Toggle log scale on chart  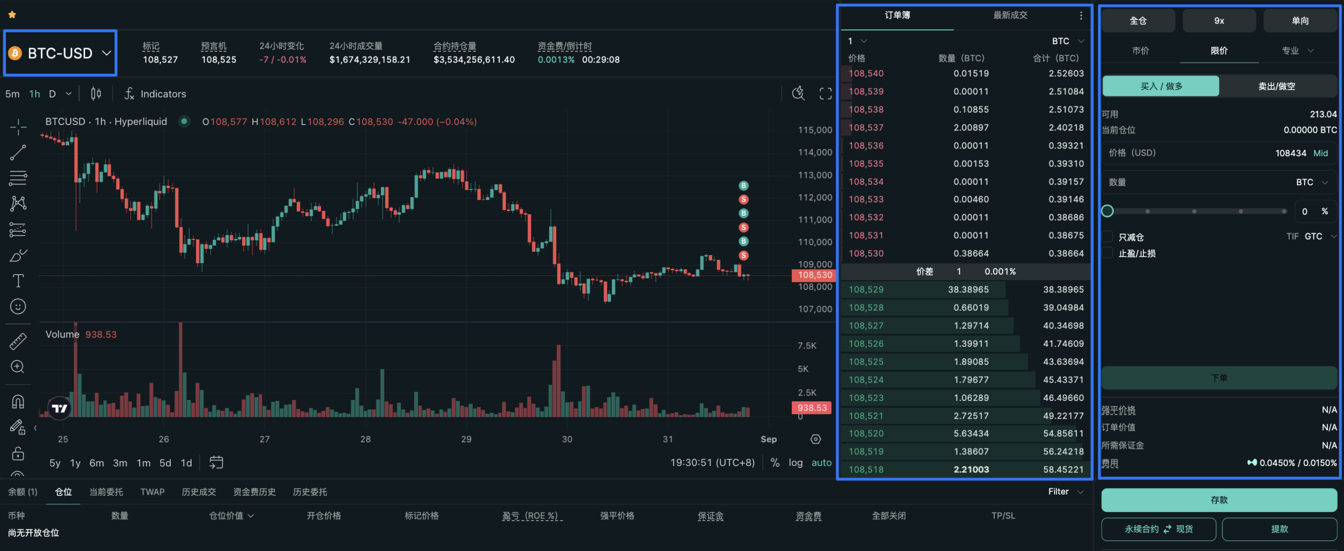click(x=795, y=462)
